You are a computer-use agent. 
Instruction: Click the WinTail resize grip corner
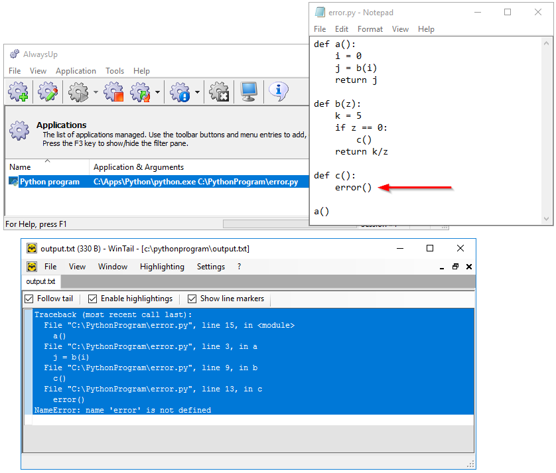pyautogui.click(x=470, y=464)
